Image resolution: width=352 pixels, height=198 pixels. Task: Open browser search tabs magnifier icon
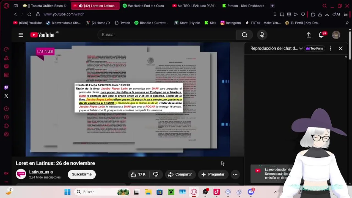pos(324,6)
